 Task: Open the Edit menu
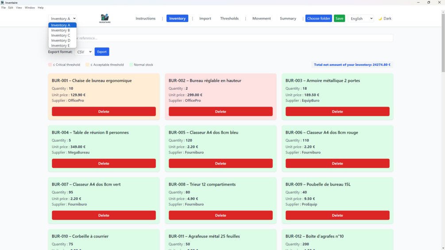pyautogui.click(x=11, y=8)
